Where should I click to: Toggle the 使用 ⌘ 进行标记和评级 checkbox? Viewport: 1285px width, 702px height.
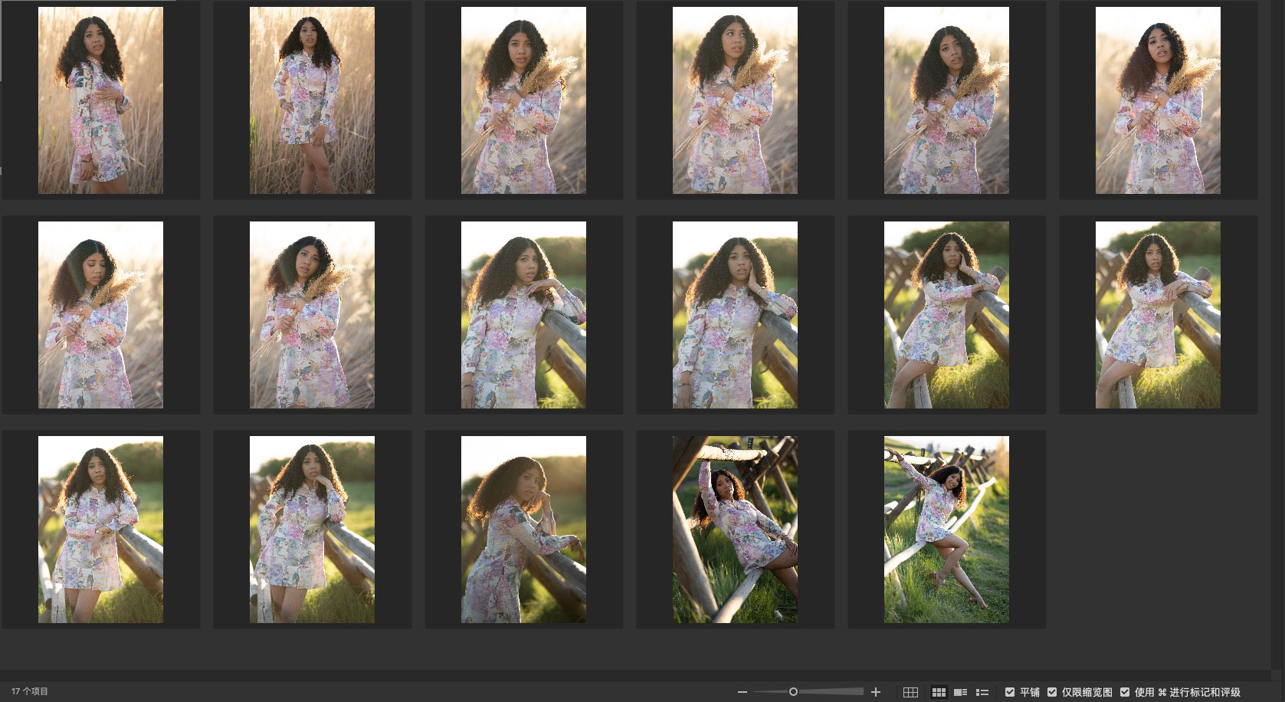click(1125, 692)
